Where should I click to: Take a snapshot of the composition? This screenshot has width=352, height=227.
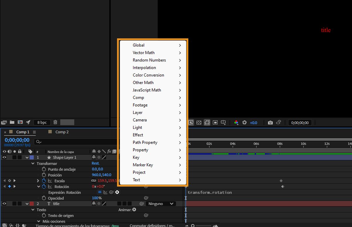270,122
